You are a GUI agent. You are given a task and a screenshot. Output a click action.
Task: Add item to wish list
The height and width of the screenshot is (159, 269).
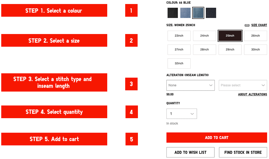pos(190,152)
